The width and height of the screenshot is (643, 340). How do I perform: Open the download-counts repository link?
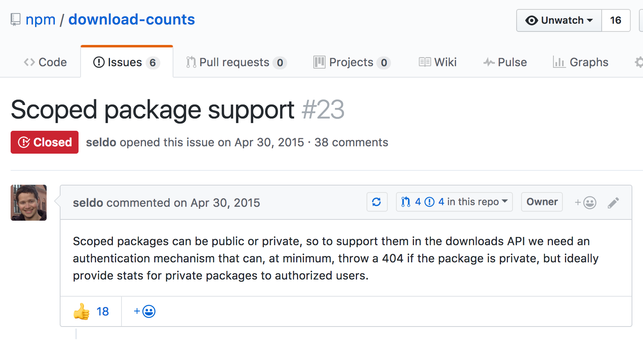tap(132, 20)
